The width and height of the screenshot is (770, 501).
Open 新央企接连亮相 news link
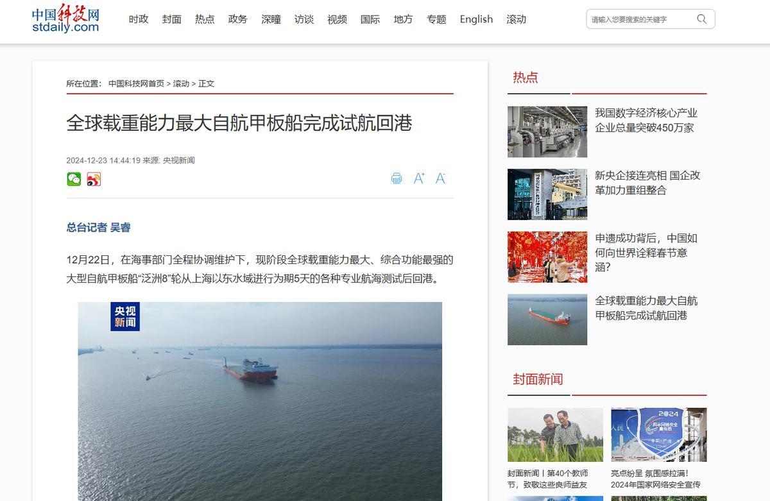click(x=647, y=183)
